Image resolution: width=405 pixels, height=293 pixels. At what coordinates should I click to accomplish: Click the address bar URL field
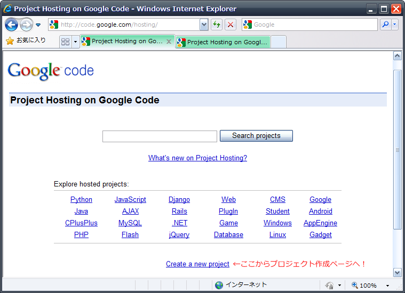tap(124, 25)
